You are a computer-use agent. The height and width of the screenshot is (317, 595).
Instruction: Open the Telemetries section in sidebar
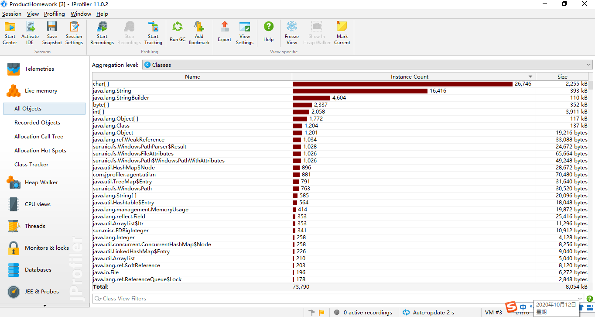coord(44,69)
